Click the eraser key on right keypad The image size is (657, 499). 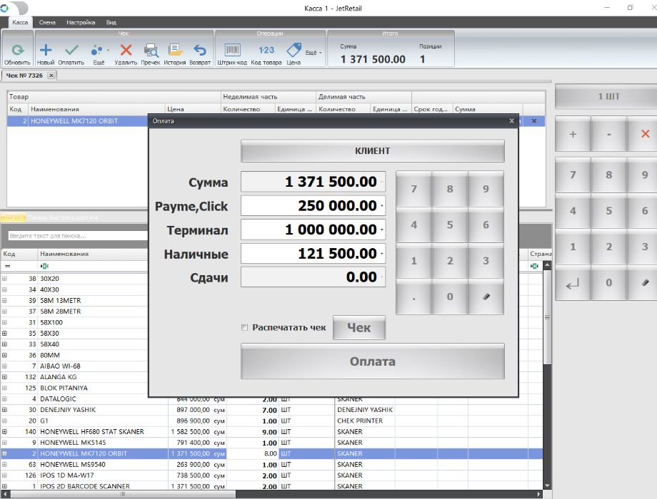point(645,283)
